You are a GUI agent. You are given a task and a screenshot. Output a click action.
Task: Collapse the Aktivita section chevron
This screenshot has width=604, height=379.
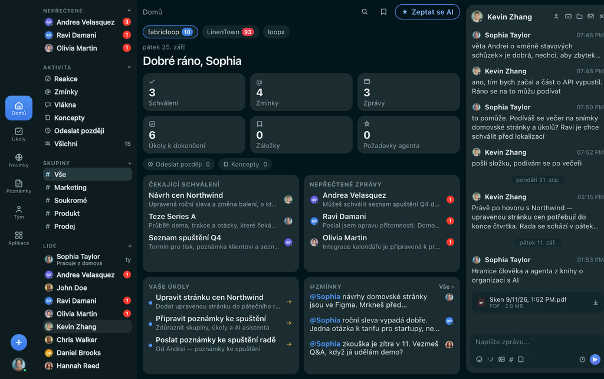129,67
